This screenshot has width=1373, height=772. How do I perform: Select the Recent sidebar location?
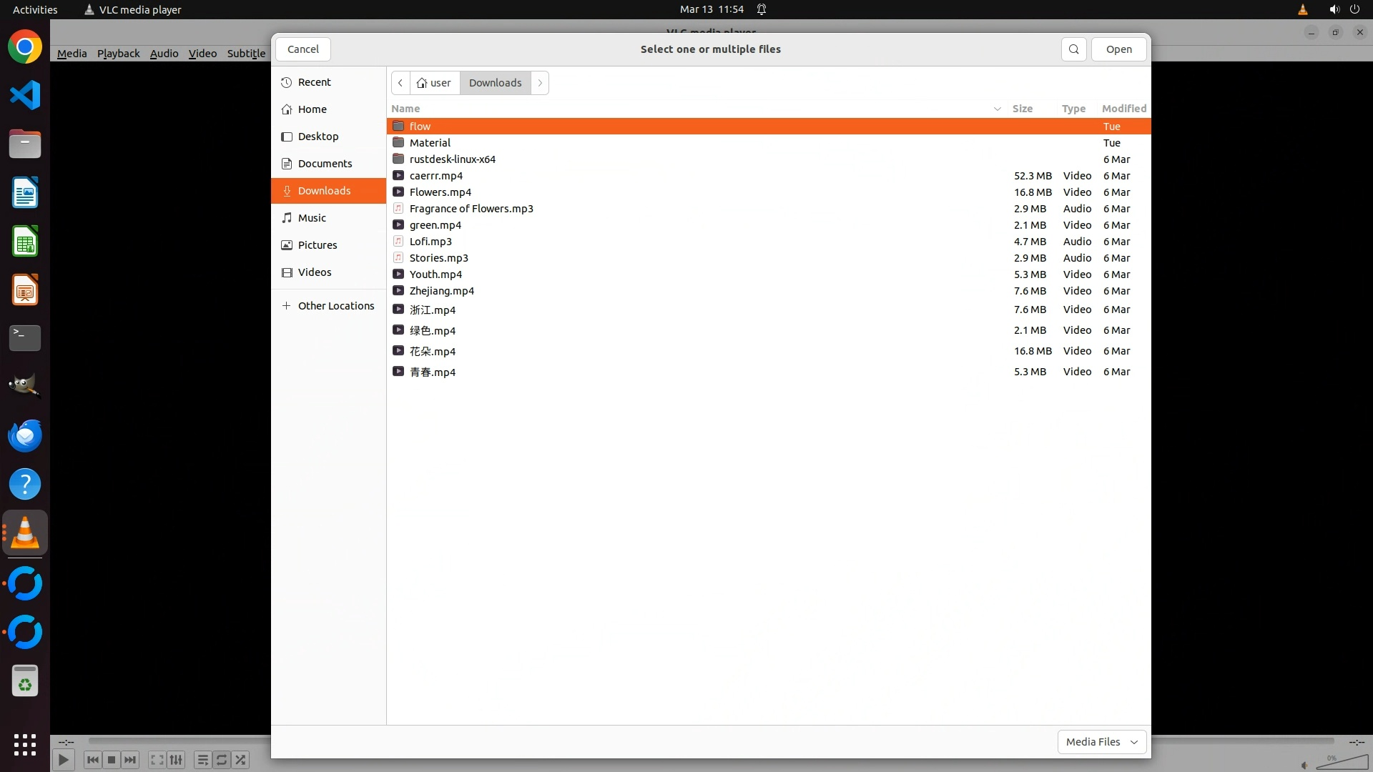(314, 82)
